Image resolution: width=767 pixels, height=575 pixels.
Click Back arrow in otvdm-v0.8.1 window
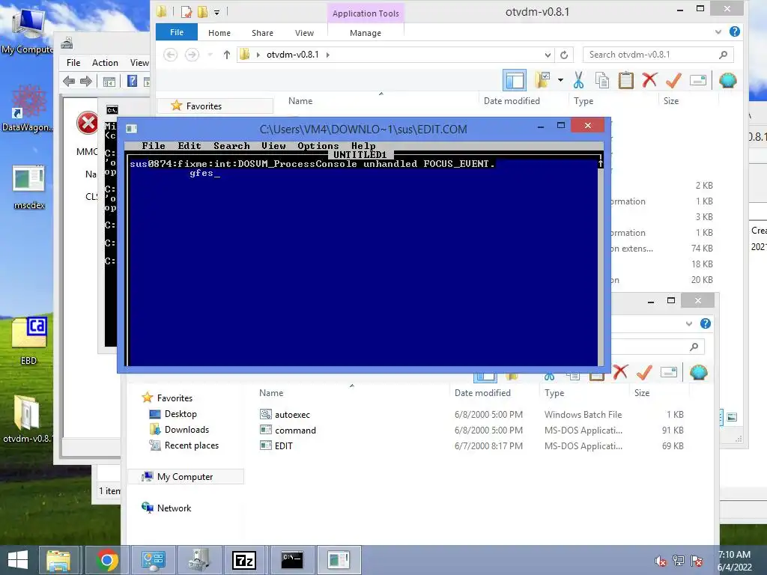(x=170, y=55)
